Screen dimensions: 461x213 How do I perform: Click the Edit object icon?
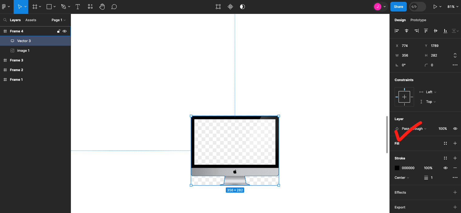[218, 7]
